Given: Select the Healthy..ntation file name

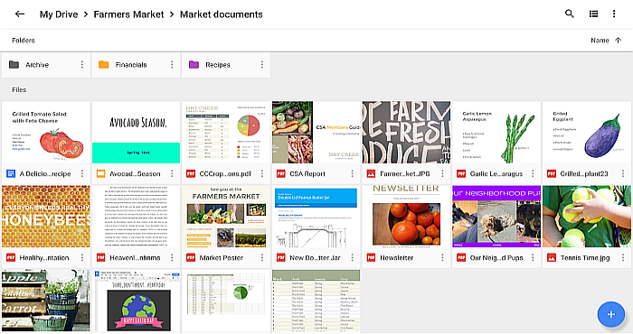Looking at the screenshot, I should click(x=44, y=257).
